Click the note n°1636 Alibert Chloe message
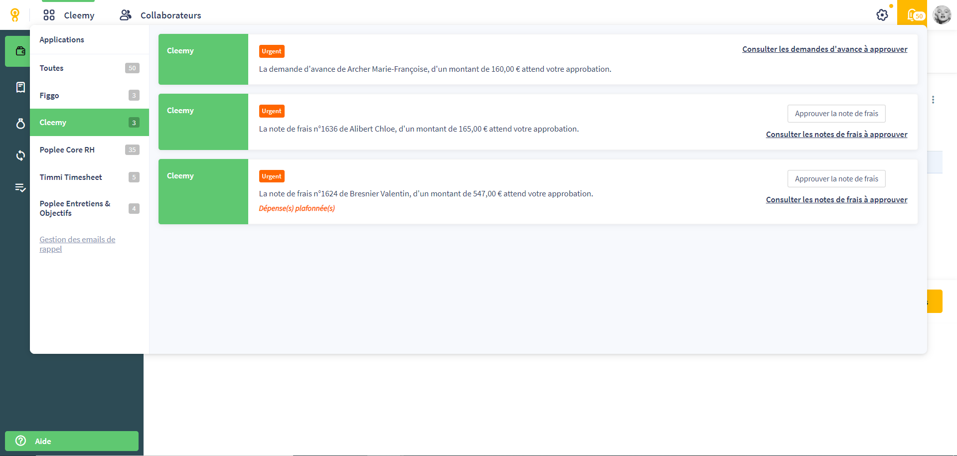Screen dimensions: 957x456 419,129
